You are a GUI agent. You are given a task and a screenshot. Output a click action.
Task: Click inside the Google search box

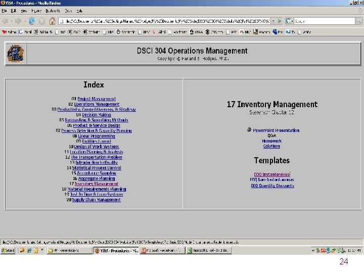point(324,21)
